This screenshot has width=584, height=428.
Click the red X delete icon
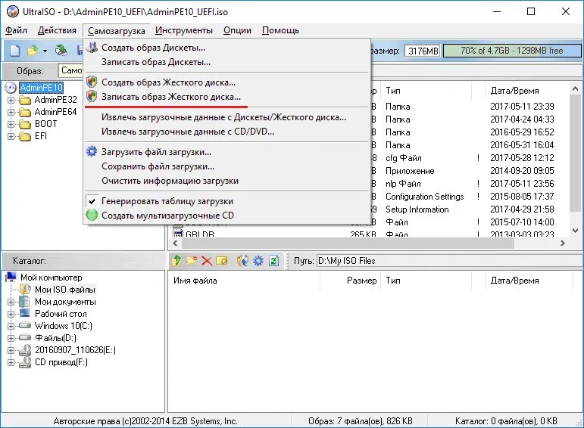(207, 261)
